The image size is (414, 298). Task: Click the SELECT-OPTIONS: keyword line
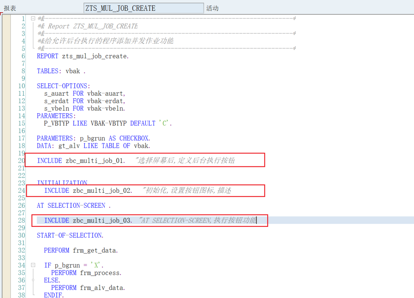[x=63, y=86]
